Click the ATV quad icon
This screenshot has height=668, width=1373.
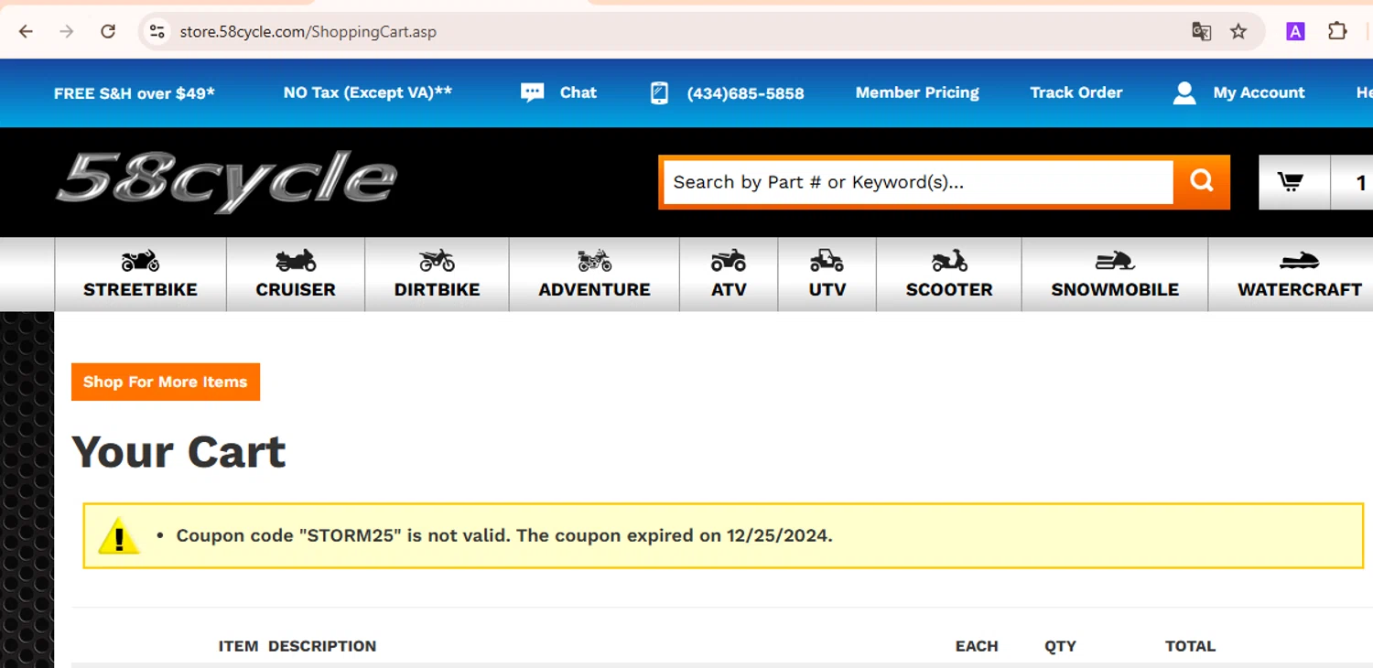coord(729,261)
